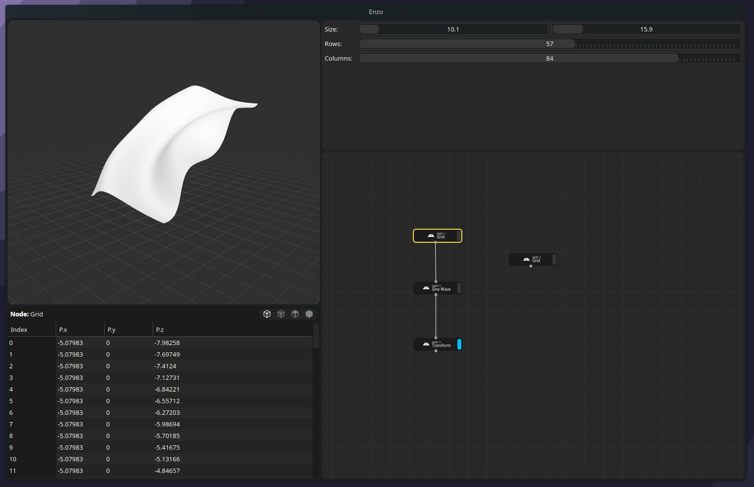Click the grid icon on the Transform node

point(426,344)
